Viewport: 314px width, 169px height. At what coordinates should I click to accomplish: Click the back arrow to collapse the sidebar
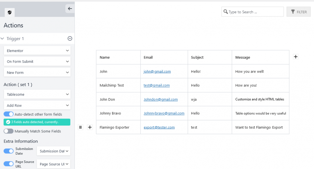[x=70, y=9]
